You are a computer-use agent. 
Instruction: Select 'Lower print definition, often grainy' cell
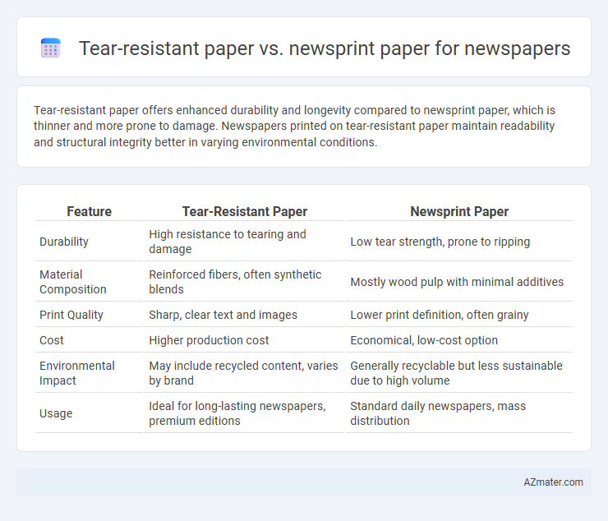coord(459,315)
